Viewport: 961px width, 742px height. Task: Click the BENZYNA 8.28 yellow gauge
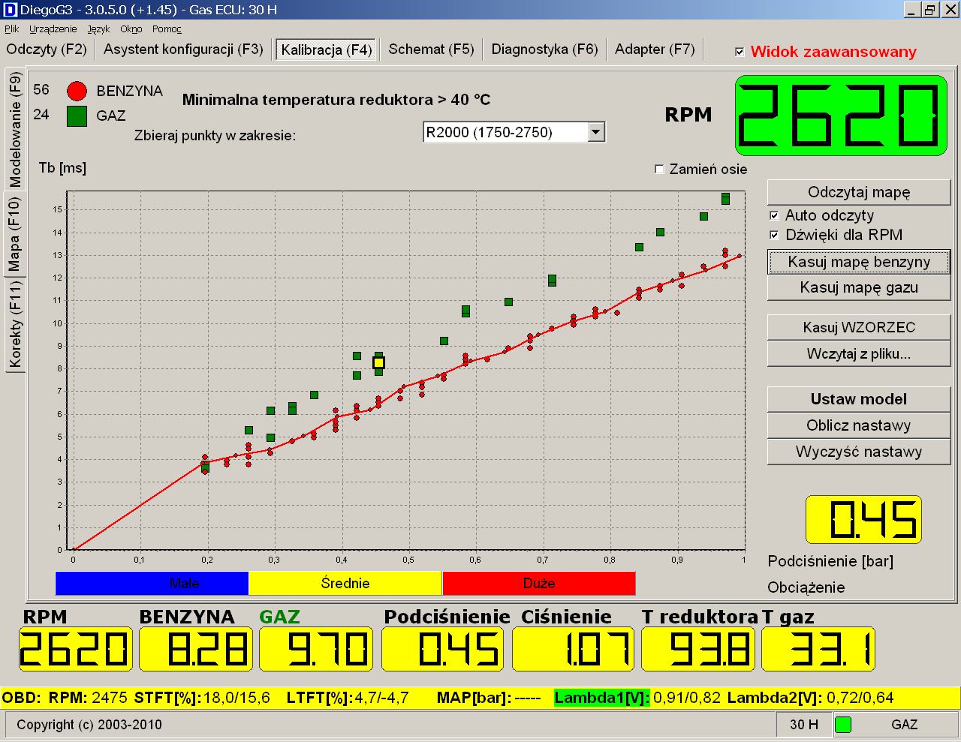197,649
